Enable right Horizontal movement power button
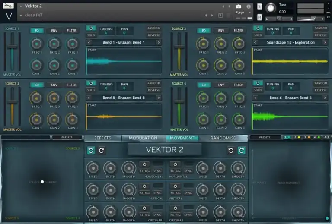 coord(176,164)
